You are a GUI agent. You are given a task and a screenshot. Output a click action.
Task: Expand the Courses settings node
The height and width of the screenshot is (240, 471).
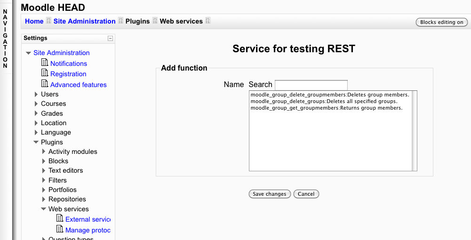(36, 104)
